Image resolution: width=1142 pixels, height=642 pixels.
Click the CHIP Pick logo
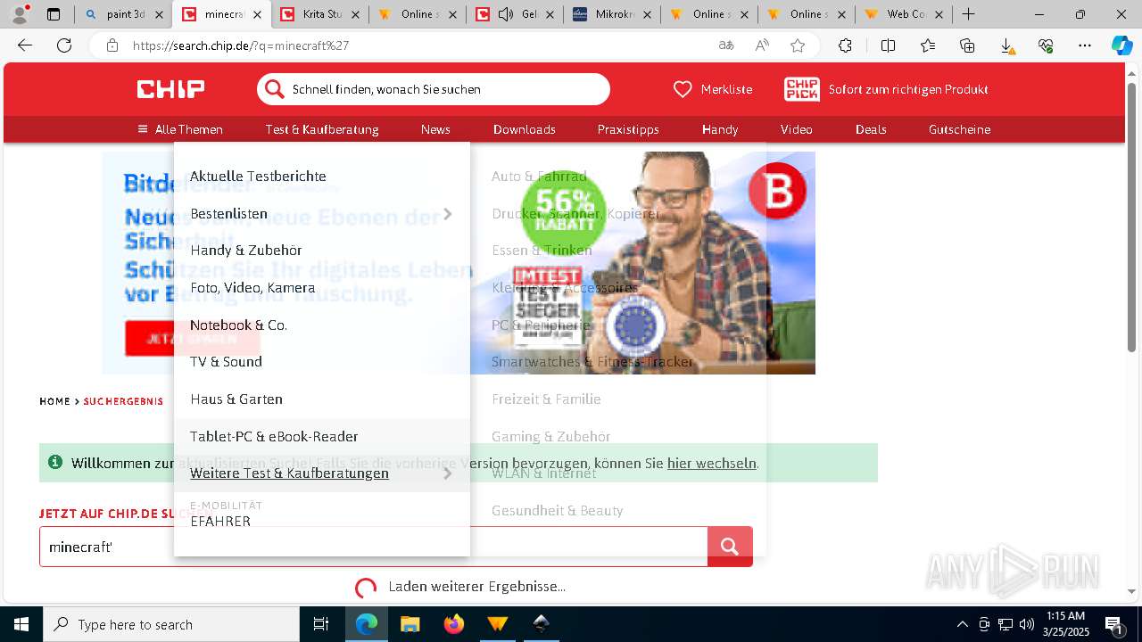point(801,89)
